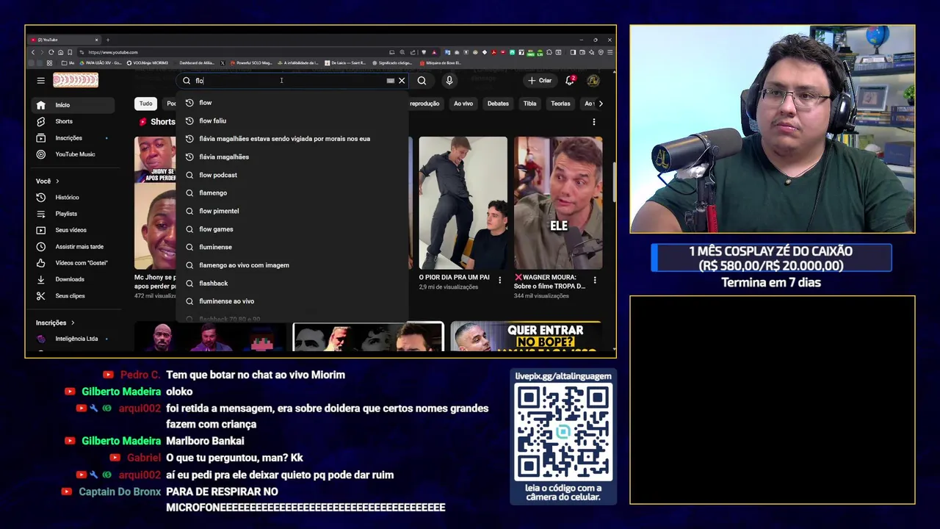This screenshot has height=529, width=940.
Task: Choose the plain 'flamengo' suggestion
Action: [x=292, y=193]
